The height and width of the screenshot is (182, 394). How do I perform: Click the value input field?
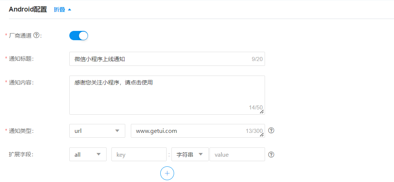[x=237, y=154]
